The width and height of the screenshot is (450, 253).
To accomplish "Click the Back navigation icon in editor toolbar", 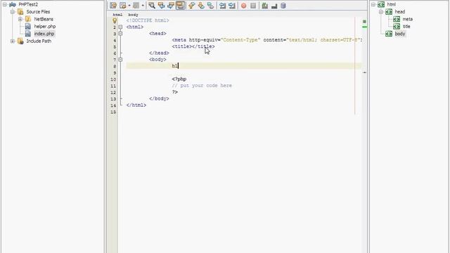I will coord(123,6).
